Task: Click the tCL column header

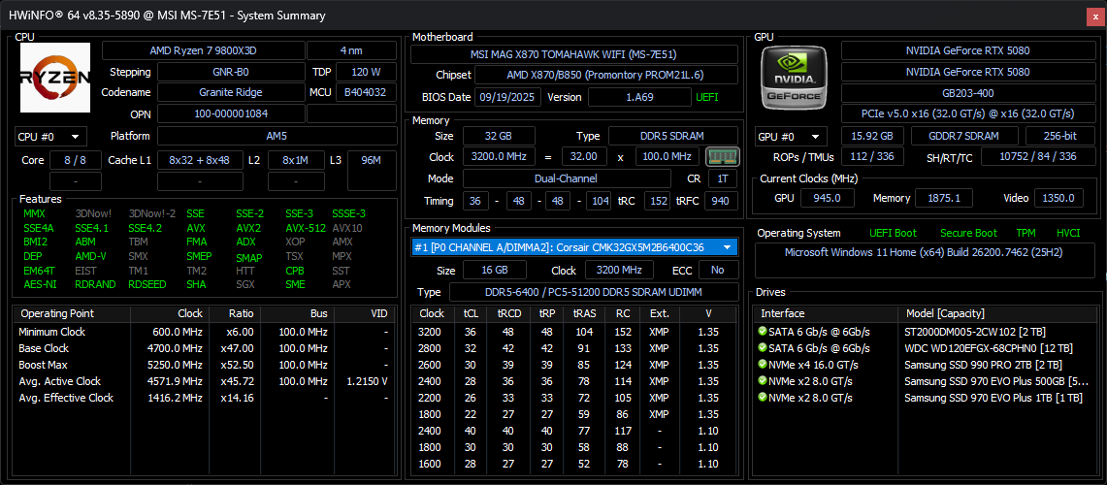Action: (471, 313)
